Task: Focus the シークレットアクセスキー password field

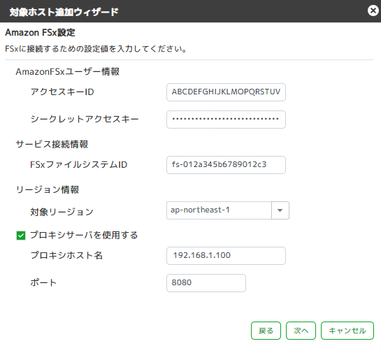Action: pyautogui.click(x=226, y=120)
